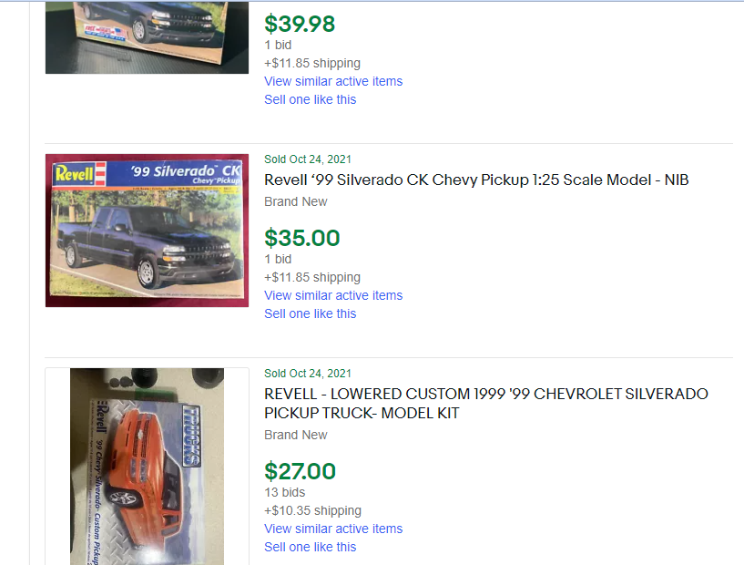Click '+$11.85 shipping' under the $35.00 price
Image resolution: width=744 pixels, height=565 pixels.
[x=312, y=277]
